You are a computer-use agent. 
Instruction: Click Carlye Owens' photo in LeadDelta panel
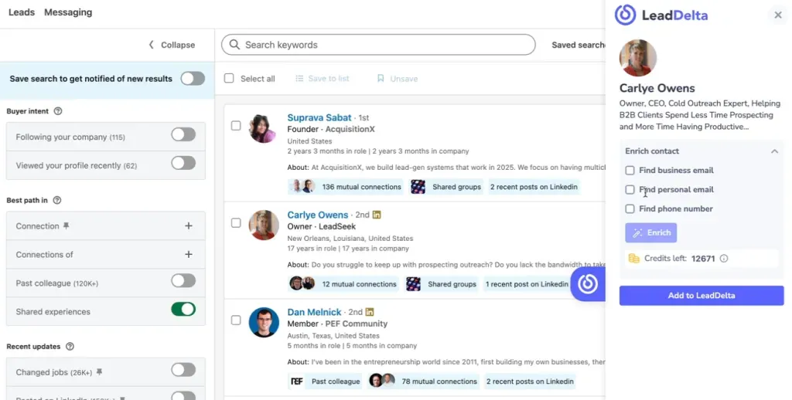[x=638, y=58]
